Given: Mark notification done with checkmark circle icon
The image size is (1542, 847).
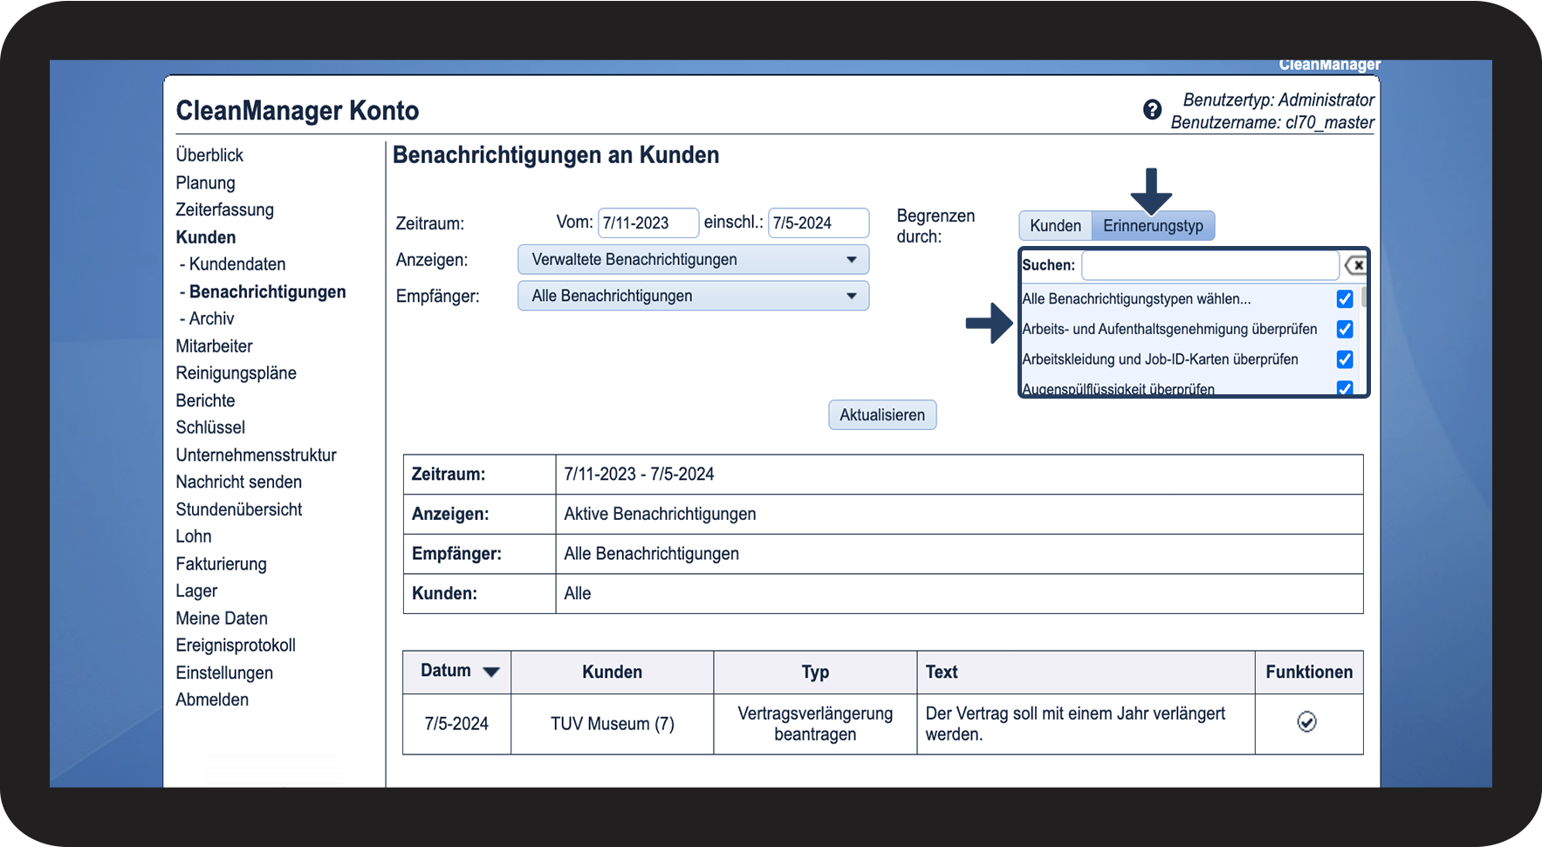Looking at the screenshot, I should point(1306,722).
